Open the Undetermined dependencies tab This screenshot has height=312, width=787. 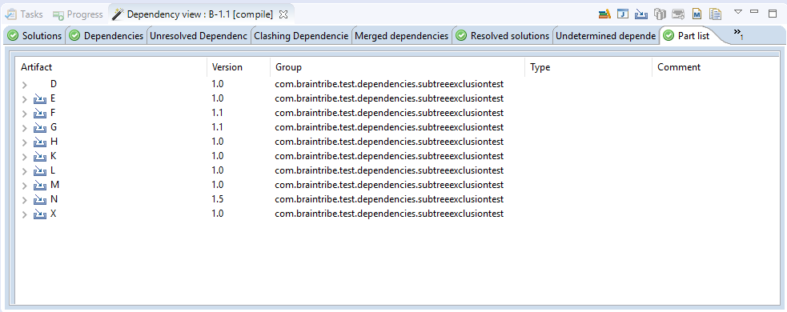[x=605, y=36]
